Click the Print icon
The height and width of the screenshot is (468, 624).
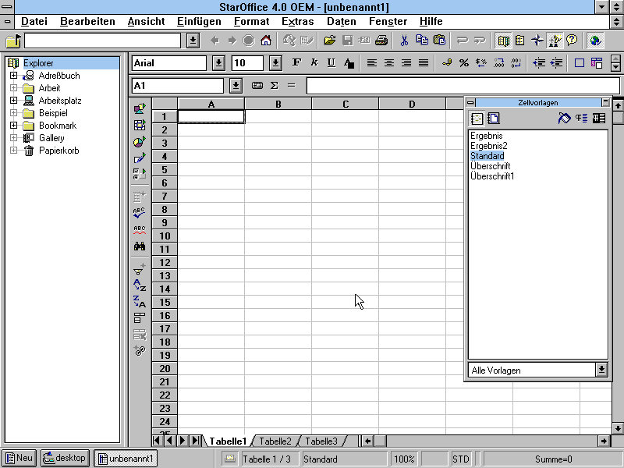381,41
